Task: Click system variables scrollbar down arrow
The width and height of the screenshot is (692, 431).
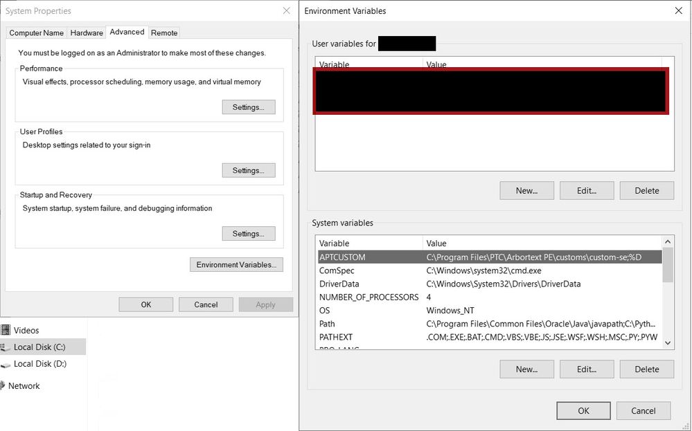Action: (x=668, y=343)
